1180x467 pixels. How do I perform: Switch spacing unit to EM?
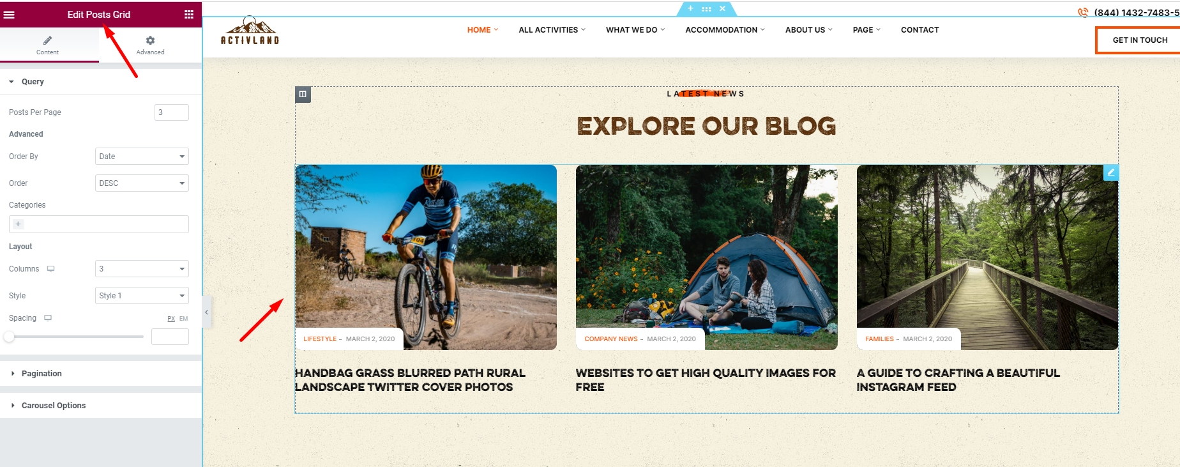[183, 319]
